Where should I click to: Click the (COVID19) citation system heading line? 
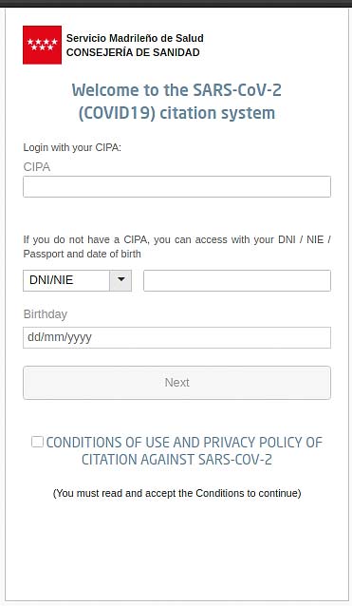click(176, 113)
